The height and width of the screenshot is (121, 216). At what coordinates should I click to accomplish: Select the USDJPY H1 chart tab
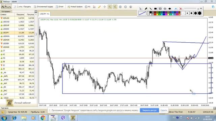[44, 14]
